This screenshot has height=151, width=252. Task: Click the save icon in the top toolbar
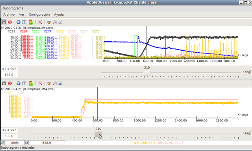(4, 22)
